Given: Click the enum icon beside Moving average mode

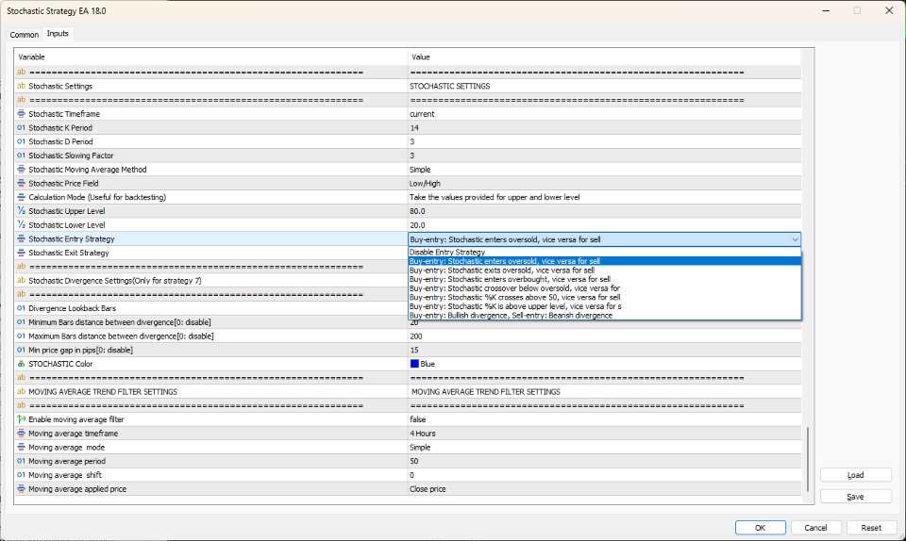Looking at the screenshot, I should point(22,447).
